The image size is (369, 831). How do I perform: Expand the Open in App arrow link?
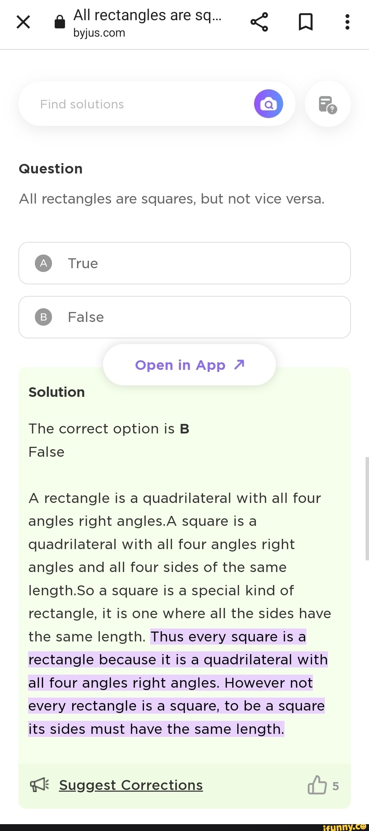pyautogui.click(x=239, y=364)
